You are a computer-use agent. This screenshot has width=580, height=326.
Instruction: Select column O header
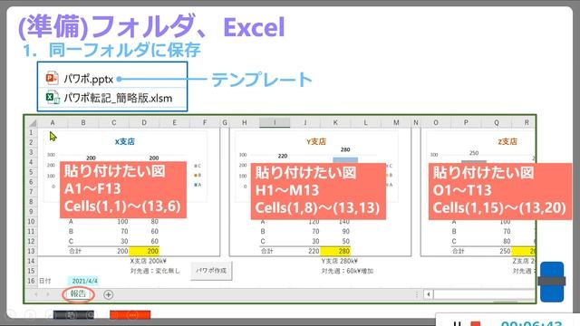coord(436,123)
